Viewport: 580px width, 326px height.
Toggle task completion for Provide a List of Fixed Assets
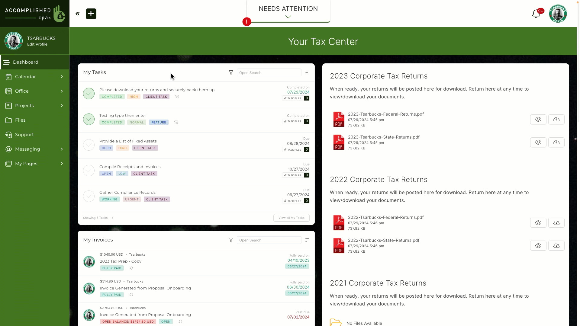click(x=89, y=144)
